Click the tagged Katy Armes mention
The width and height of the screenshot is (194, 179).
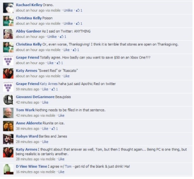49,84
